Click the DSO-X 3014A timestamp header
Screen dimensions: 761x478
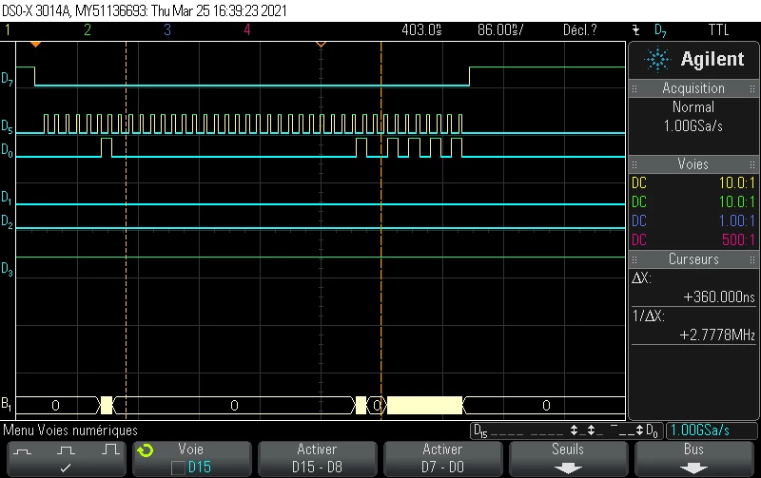click(145, 10)
